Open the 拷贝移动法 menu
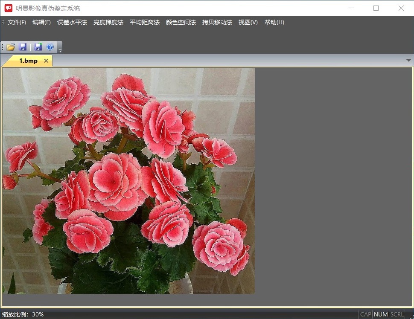 pos(217,22)
